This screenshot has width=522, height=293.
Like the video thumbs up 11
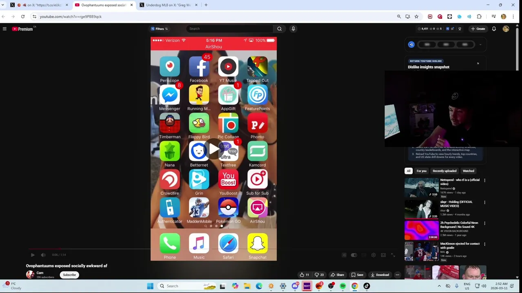coord(304,275)
